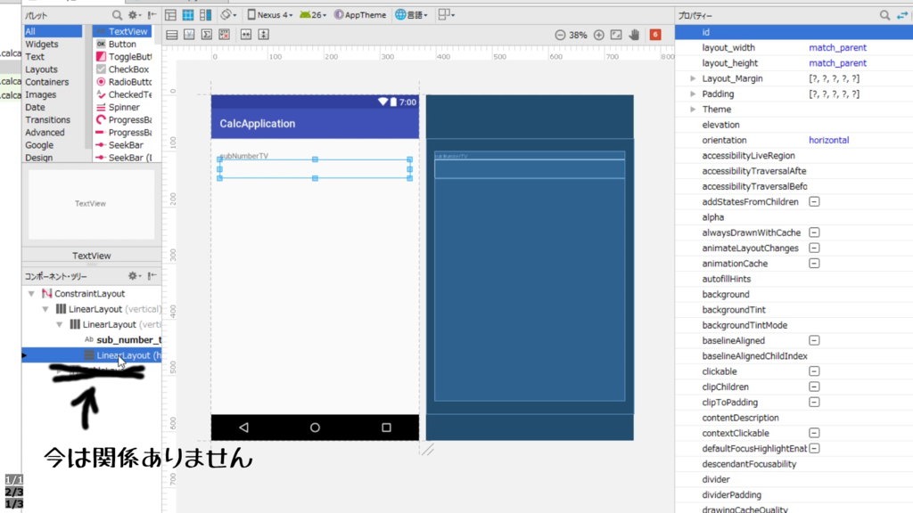913x513 pixels.
Task: Select Images palette category
Action: (41, 94)
